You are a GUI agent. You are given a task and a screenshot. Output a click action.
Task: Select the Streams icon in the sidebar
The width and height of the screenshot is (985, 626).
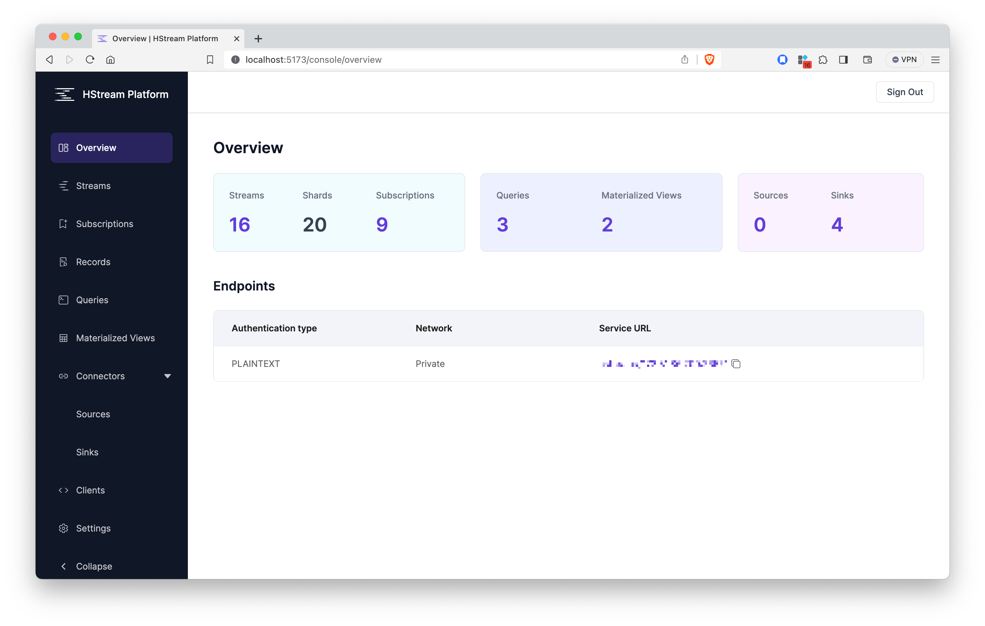point(64,186)
